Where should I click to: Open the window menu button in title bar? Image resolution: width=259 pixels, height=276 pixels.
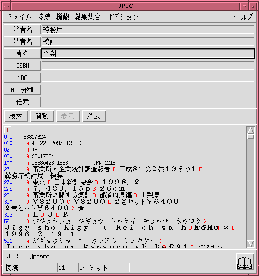(x=7, y=7)
